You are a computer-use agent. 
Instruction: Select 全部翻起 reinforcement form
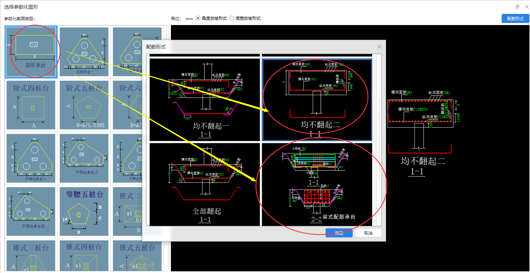pyautogui.click(x=205, y=185)
